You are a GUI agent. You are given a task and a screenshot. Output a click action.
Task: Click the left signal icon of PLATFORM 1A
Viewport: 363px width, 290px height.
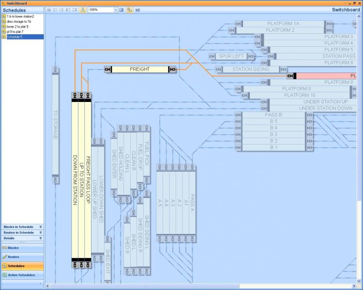pyautogui.click(x=239, y=24)
